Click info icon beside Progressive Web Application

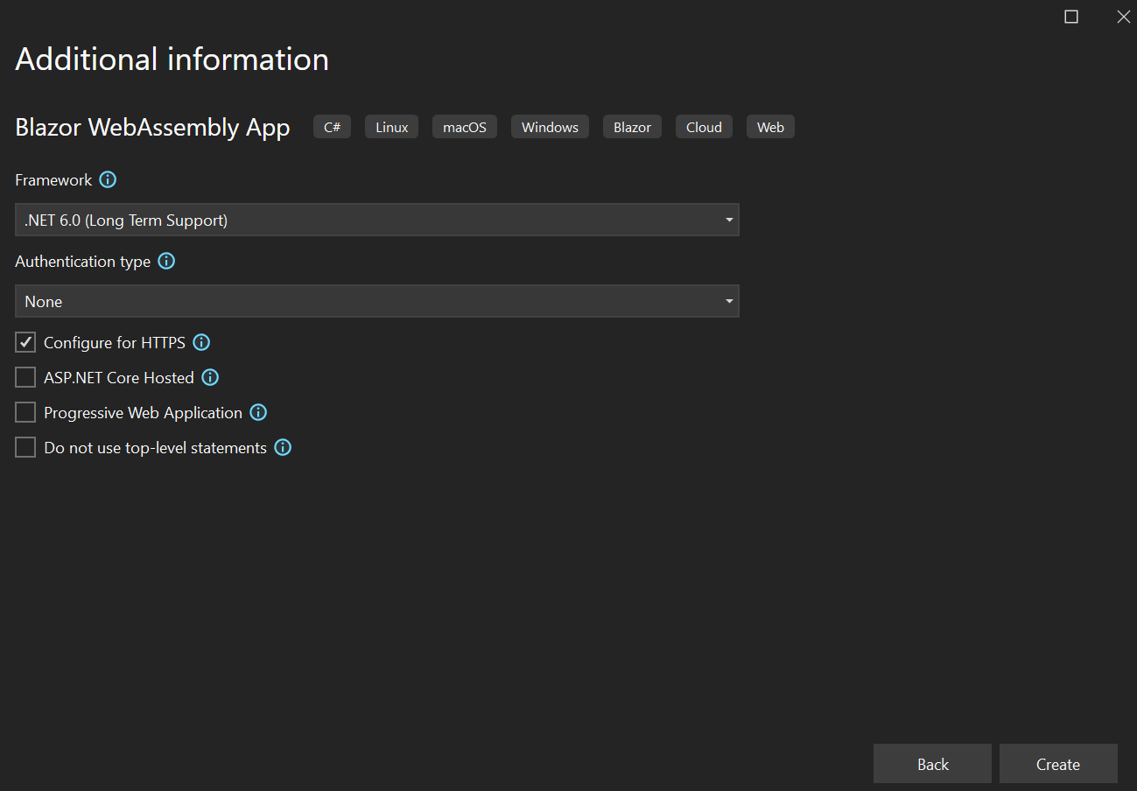258,412
